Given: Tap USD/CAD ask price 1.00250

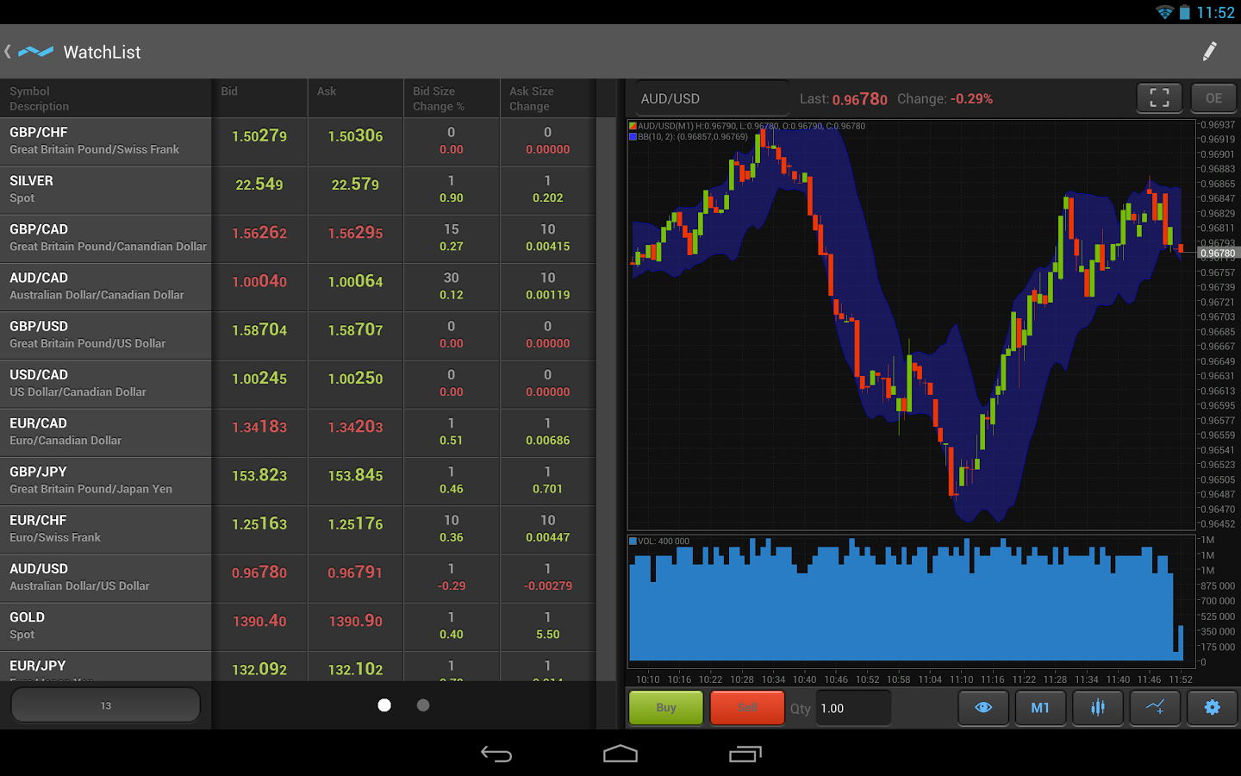Looking at the screenshot, I should click(x=355, y=378).
